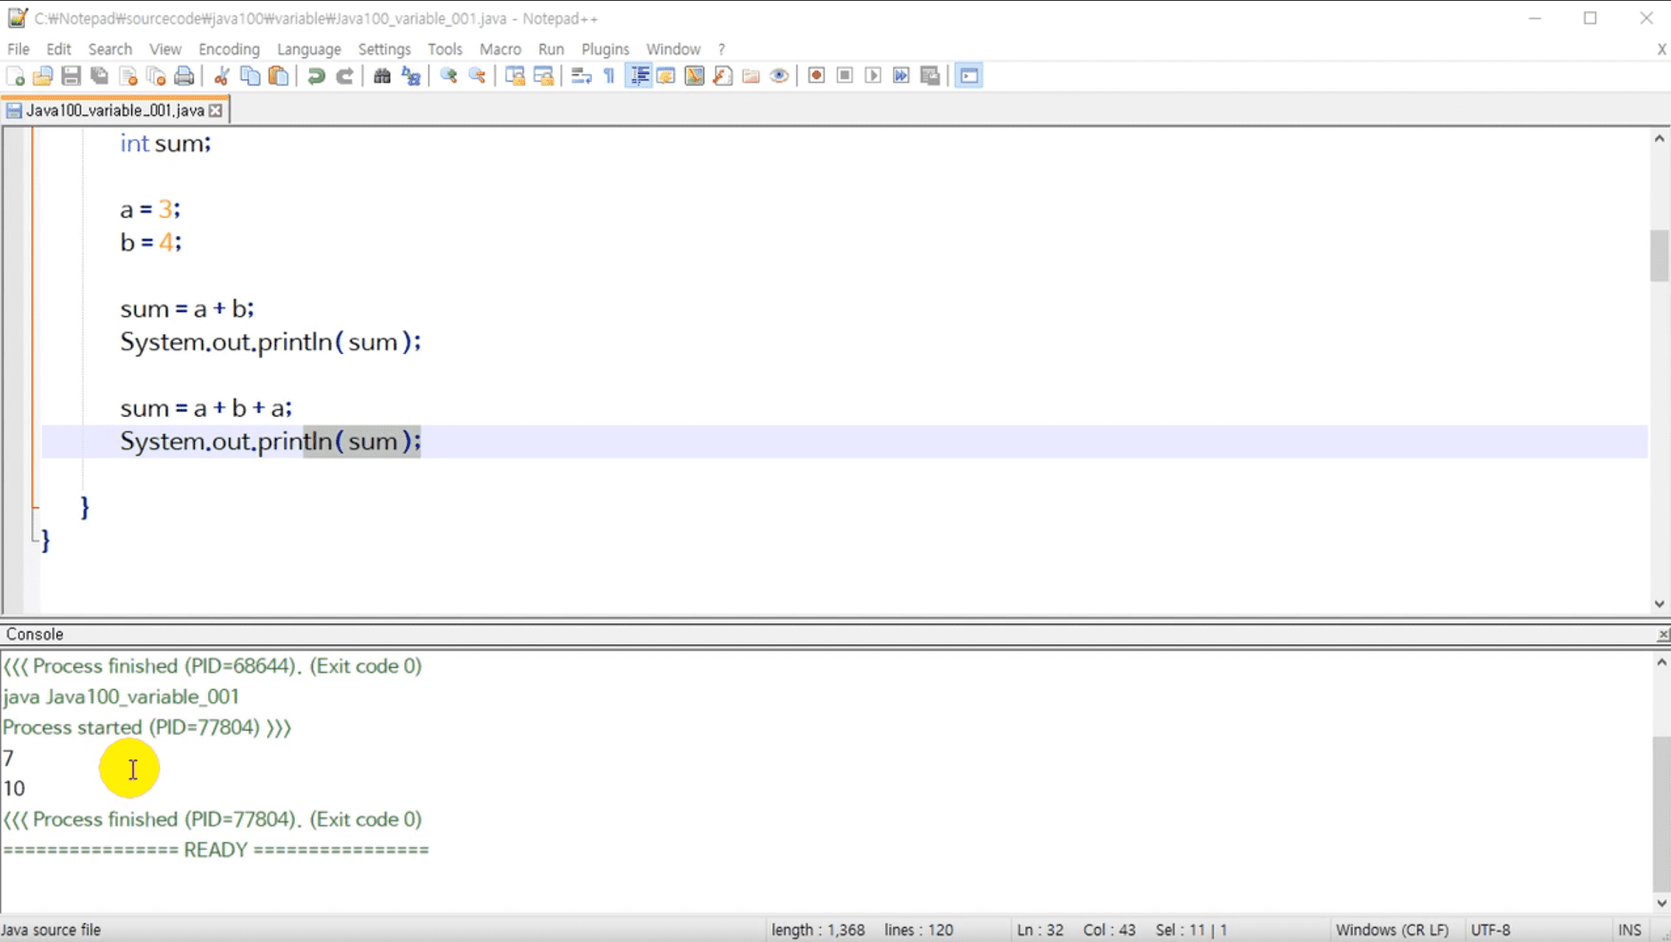Click the editor scrollbar up arrow

click(x=1659, y=139)
